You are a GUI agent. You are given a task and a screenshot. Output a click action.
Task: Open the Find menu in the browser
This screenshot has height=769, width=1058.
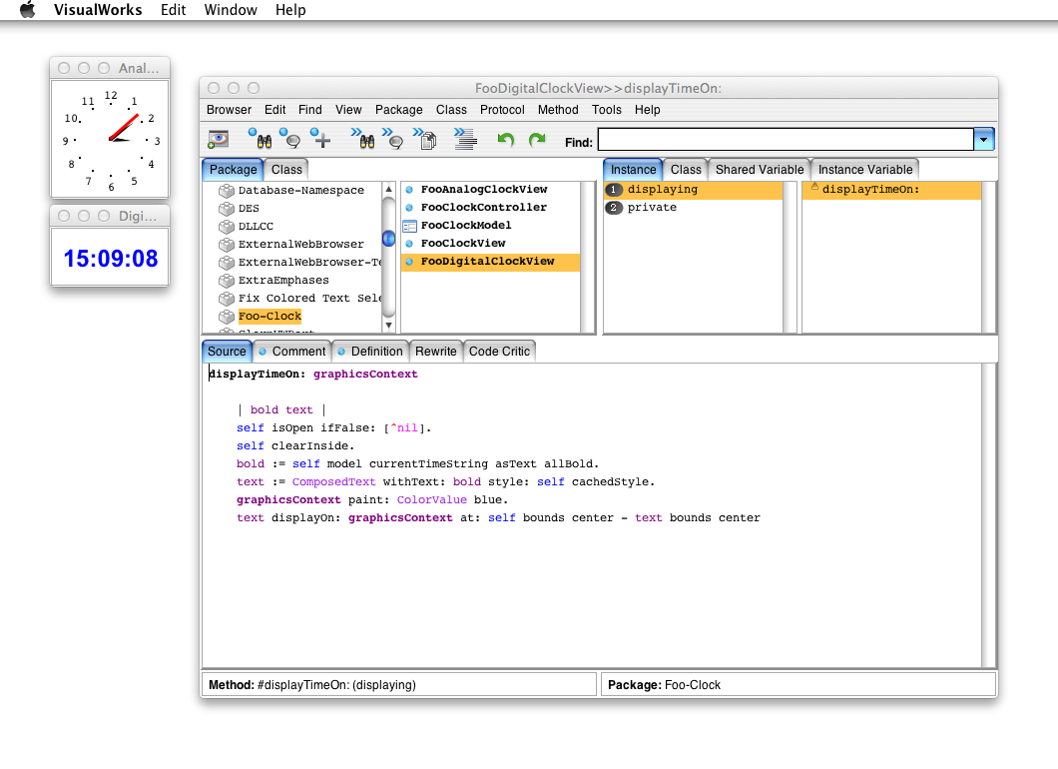[309, 110]
